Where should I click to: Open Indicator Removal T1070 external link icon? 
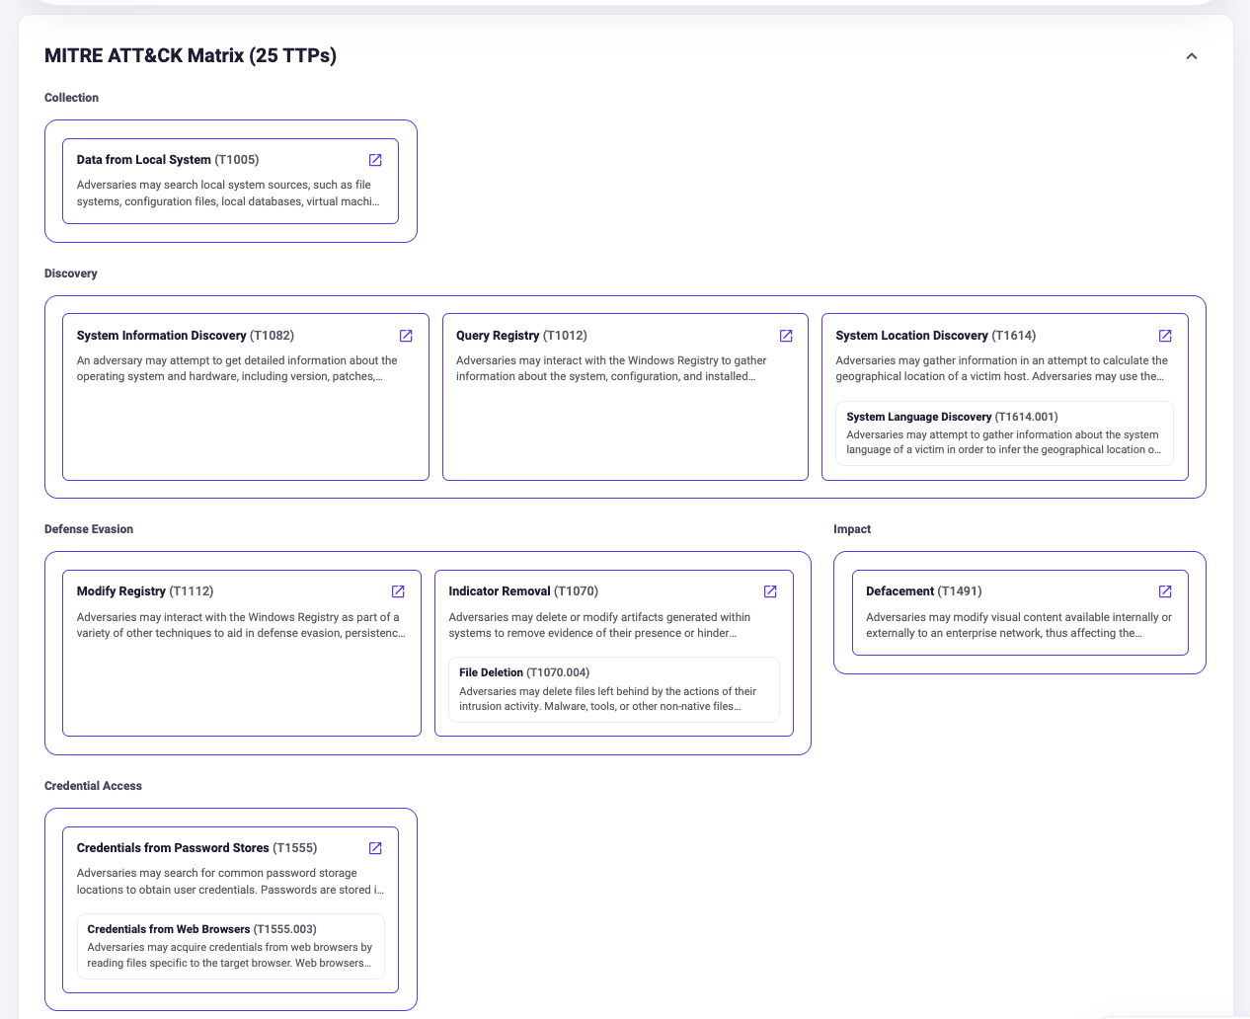(x=770, y=591)
